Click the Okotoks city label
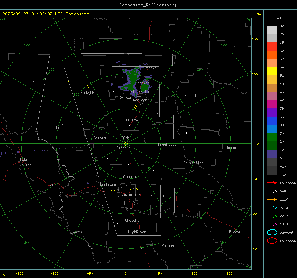The height and width of the screenshot is (278, 297). (132, 220)
